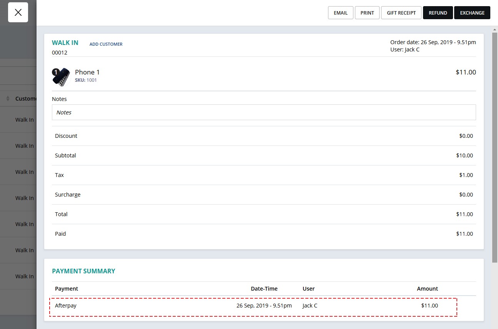498x329 pixels.
Task: Click the EMAIL button
Action: coord(340,13)
